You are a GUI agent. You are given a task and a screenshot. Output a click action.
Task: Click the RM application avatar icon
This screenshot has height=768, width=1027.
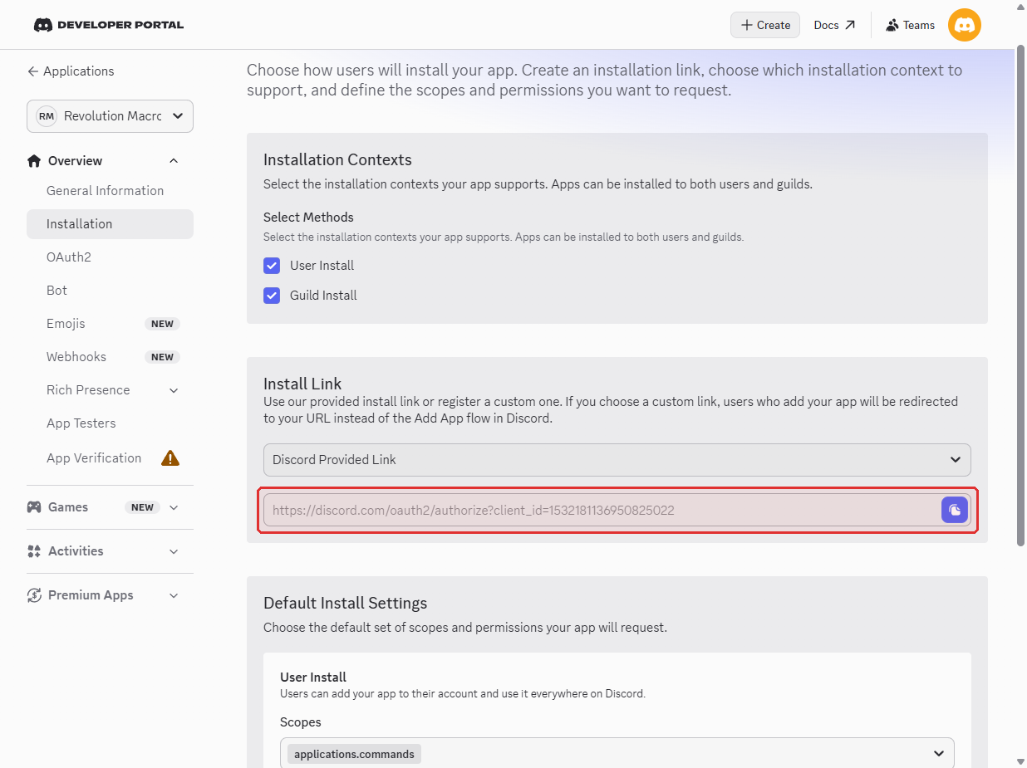[47, 116]
